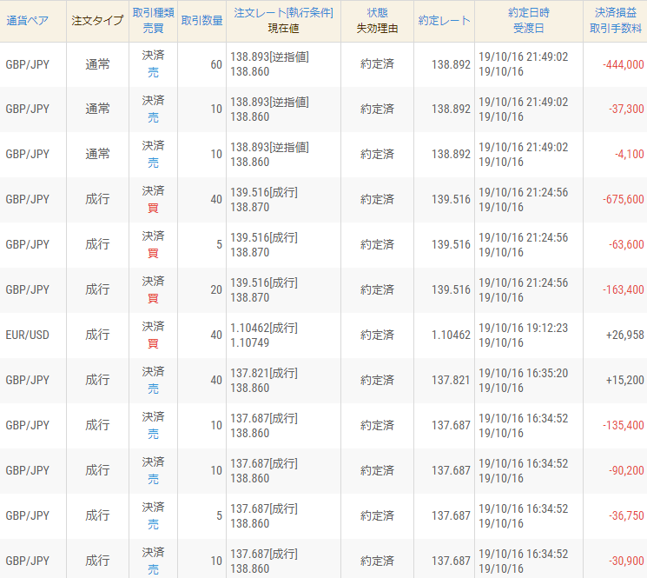Select the -135,400 loss value
This screenshot has width=647, height=578.
[623, 425]
